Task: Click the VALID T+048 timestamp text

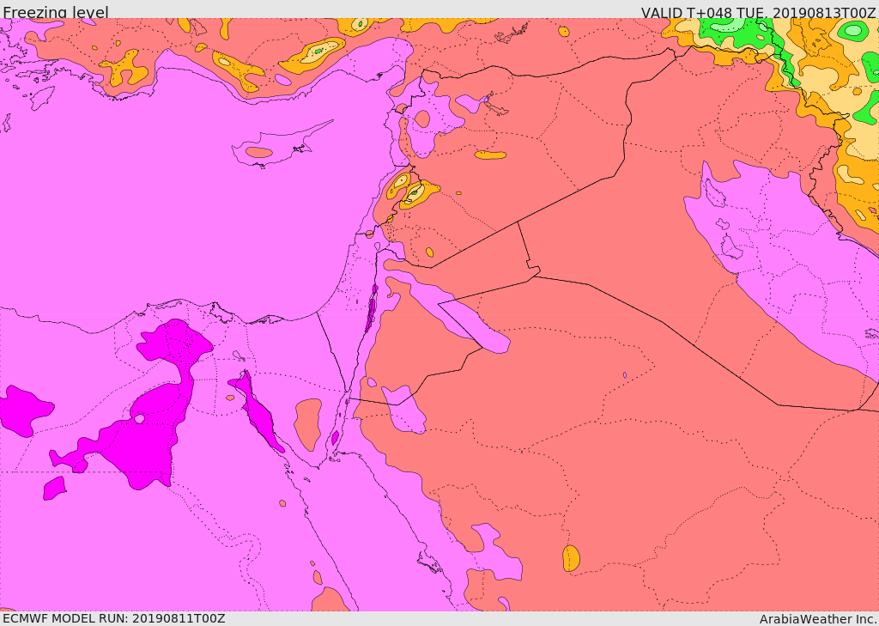Action: click(758, 12)
